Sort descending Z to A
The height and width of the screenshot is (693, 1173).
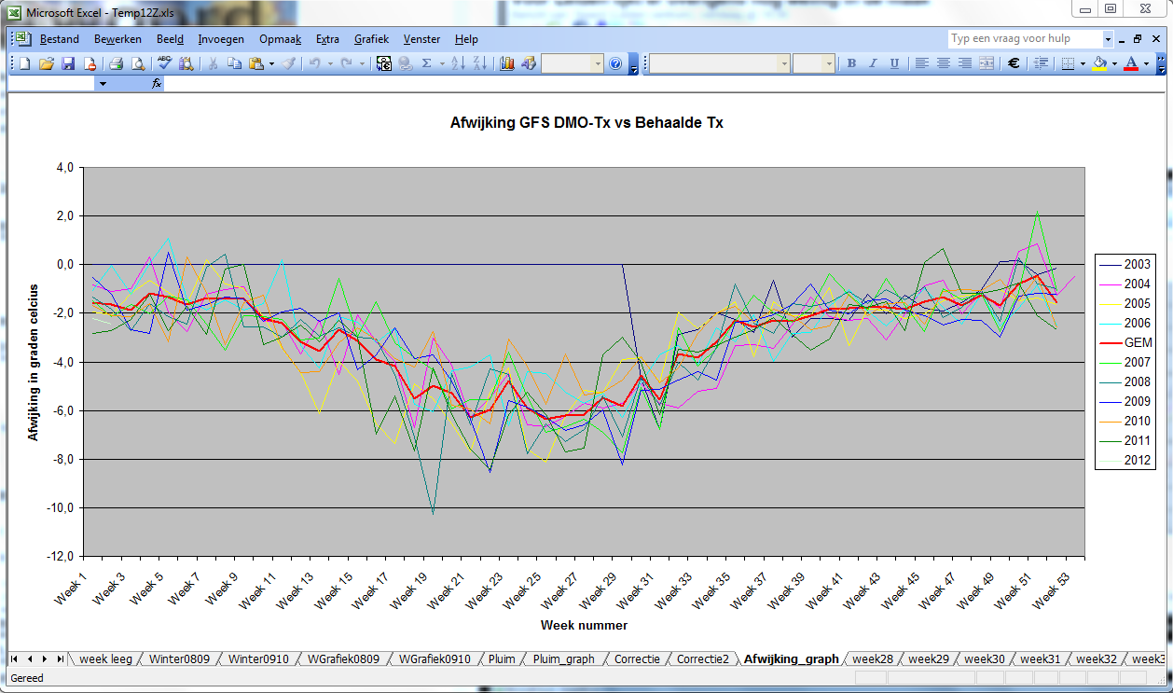(479, 63)
